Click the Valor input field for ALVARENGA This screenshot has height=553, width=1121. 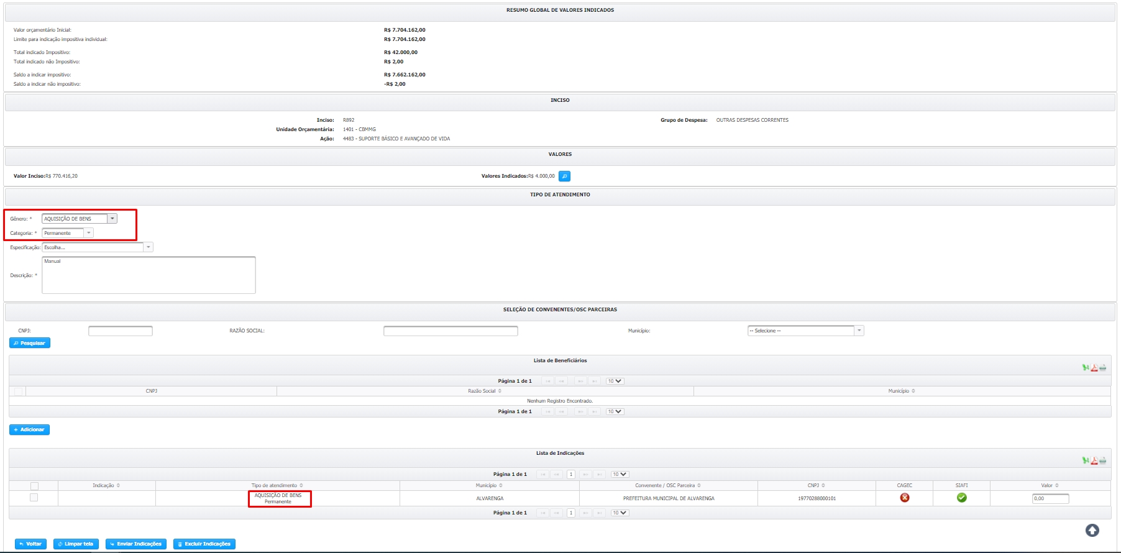pyautogui.click(x=1050, y=498)
